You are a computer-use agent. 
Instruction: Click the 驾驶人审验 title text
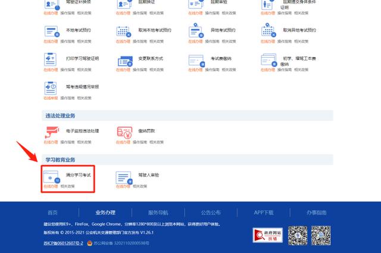(148, 175)
